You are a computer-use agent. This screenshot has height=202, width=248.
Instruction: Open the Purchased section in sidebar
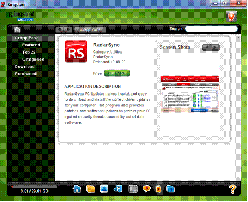point(26,74)
